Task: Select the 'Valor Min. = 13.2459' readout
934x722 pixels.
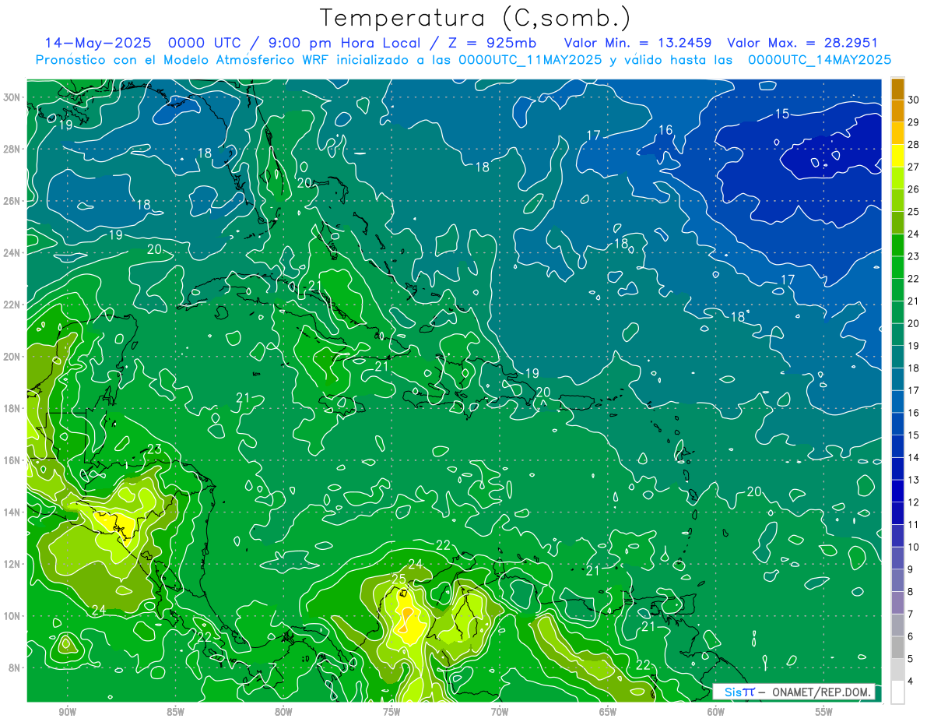Action: [638, 43]
